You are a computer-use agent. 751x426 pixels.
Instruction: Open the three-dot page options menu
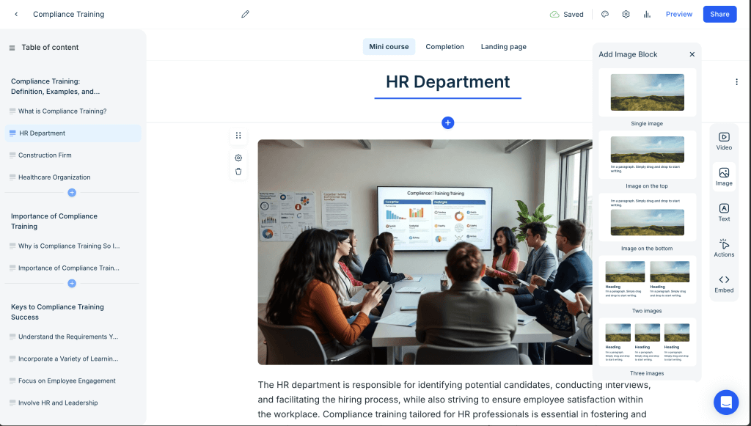pyautogui.click(x=736, y=82)
